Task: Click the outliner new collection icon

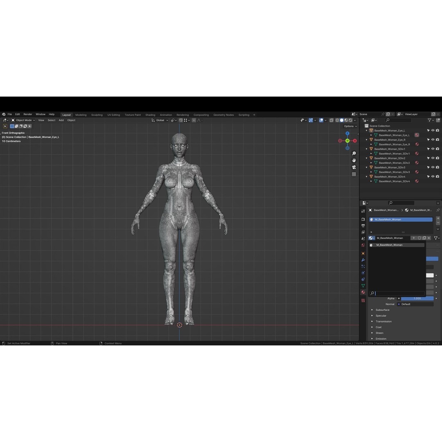Action: [x=438, y=120]
